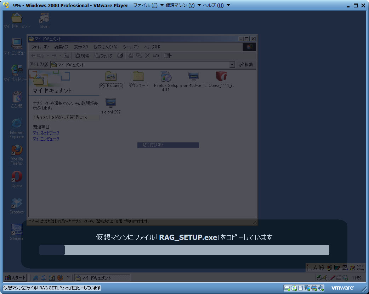Click the Delete X toolbar icon
The image size is (369, 294).
click(148, 55)
